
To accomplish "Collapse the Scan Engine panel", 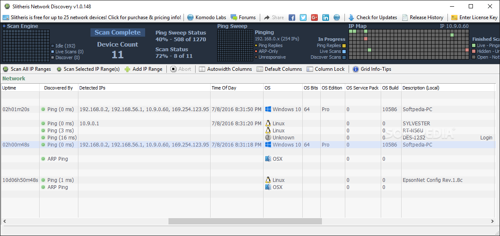I will point(4,26).
